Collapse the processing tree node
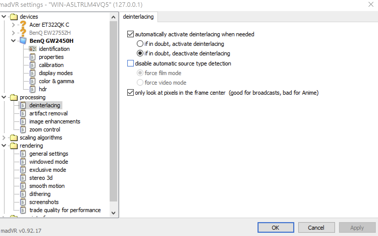The height and width of the screenshot is (236, 378). tap(4, 97)
